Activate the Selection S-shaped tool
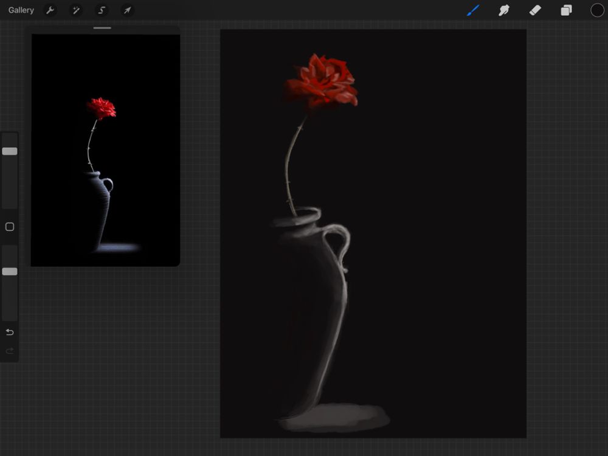This screenshot has width=608, height=456. (102, 10)
